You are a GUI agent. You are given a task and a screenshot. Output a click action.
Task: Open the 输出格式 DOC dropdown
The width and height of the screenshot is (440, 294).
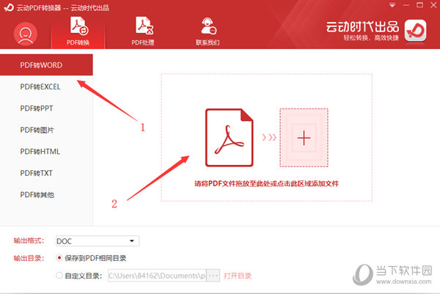(98, 241)
